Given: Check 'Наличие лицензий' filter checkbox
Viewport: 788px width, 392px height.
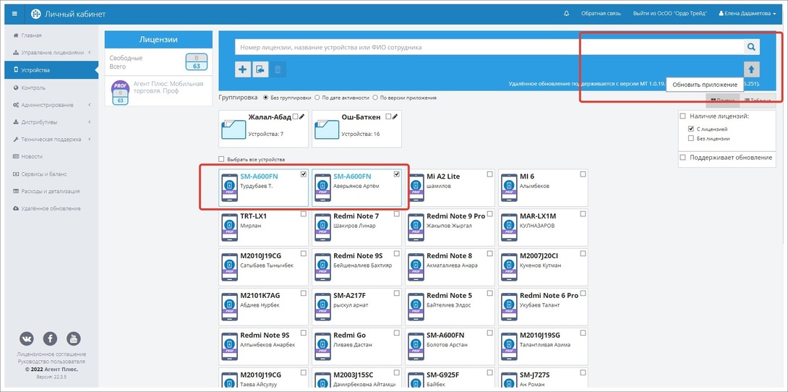Looking at the screenshot, I should pyautogui.click(x=683, y=116).
